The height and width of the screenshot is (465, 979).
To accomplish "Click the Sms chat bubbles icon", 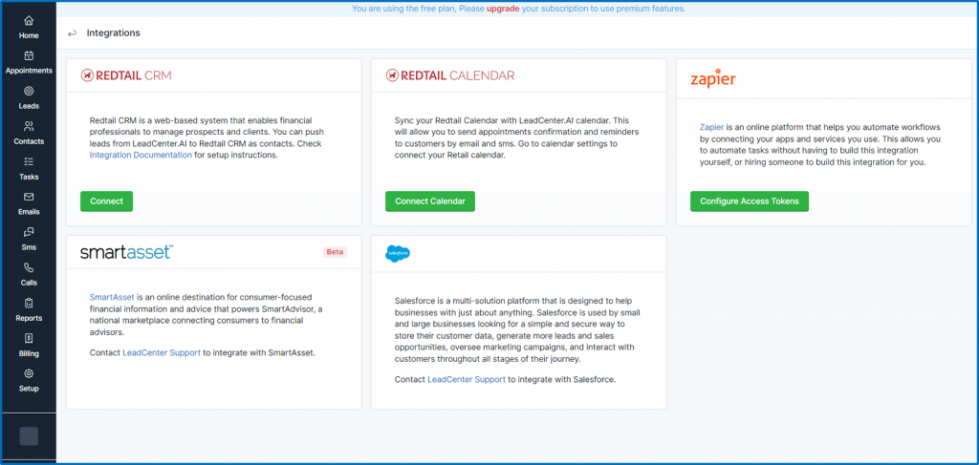I will click(x=29, y=233).
